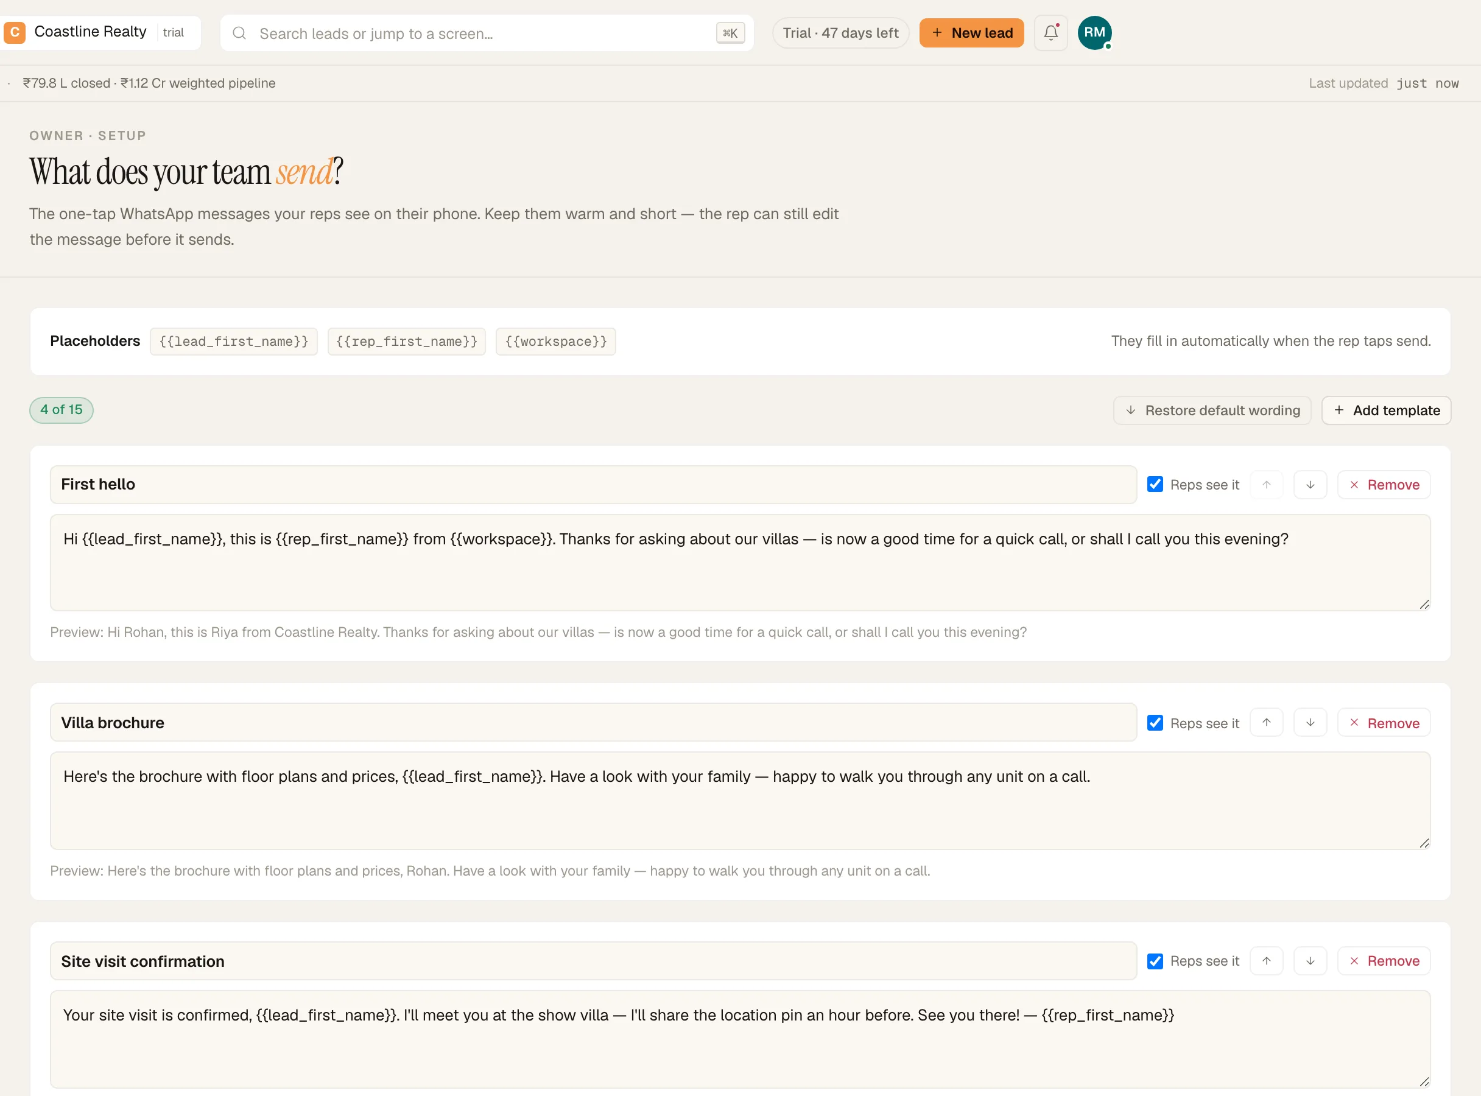This screenshot has height=1096, width=1481.
Task: Edit the Villa brochure message body
Action: pyautogui.click(x=740, y=801)
